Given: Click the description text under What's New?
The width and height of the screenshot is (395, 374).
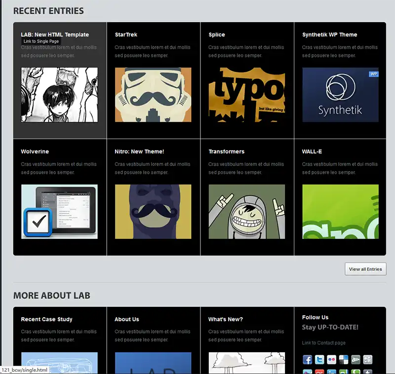Looking at the screenshot, I should [246, 336].
